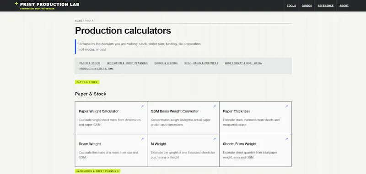366x174 pixels.
Task: Jump to Paper & Stock category link
Action: [90, 63]
